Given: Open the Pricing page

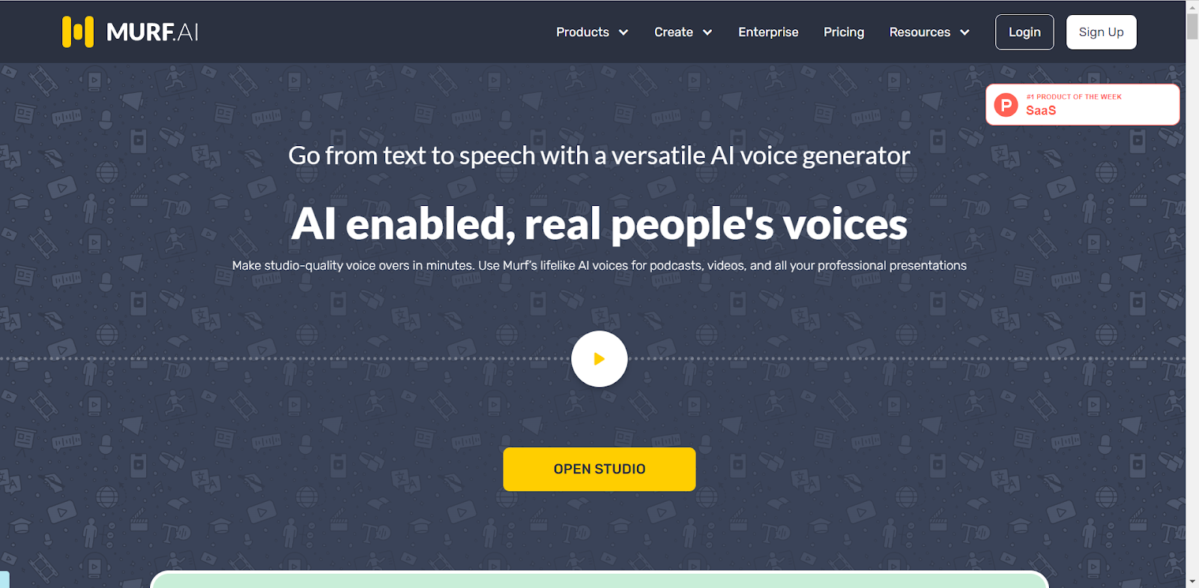Looking at the screenshot, I should [x=844, y=32].
